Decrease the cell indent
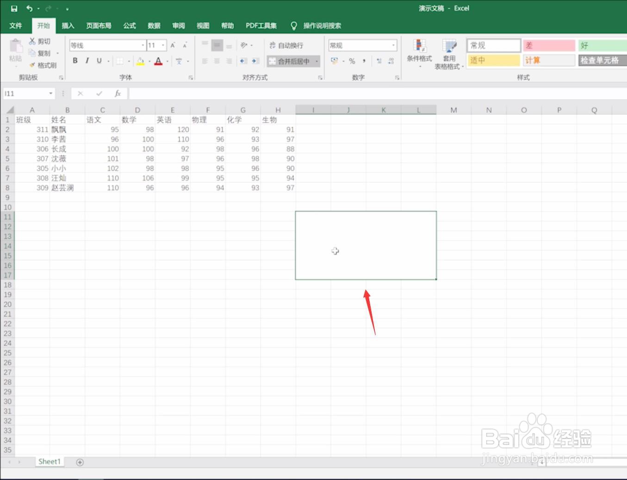This screenshot has width=627, height=480. click(x=243, y=61)
